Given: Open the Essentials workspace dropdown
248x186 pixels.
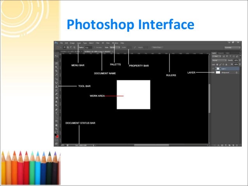Looking at the screenshot, I should [x=232, y=47].
